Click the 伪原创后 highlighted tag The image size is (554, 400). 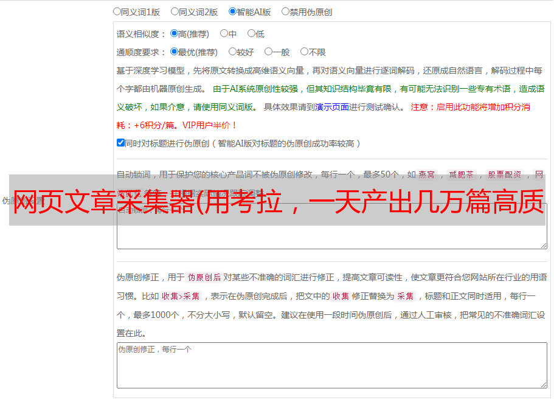click(204, 277)
